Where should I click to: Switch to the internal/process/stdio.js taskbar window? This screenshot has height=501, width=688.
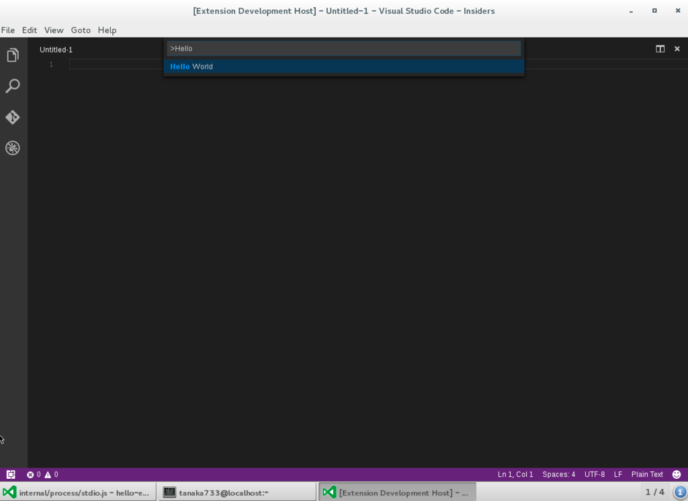tap(78, 492)
